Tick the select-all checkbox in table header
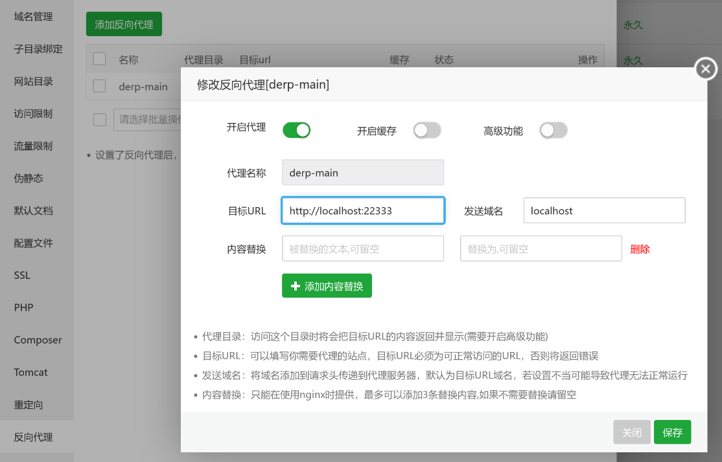Image resolution: width=722 pixels, height=462 pixels. point(99,60)
